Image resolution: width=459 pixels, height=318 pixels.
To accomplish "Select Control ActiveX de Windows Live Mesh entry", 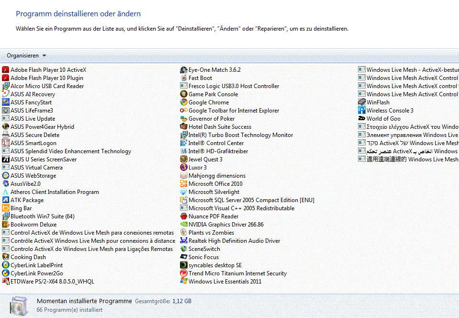I will [x=88, y=232].
